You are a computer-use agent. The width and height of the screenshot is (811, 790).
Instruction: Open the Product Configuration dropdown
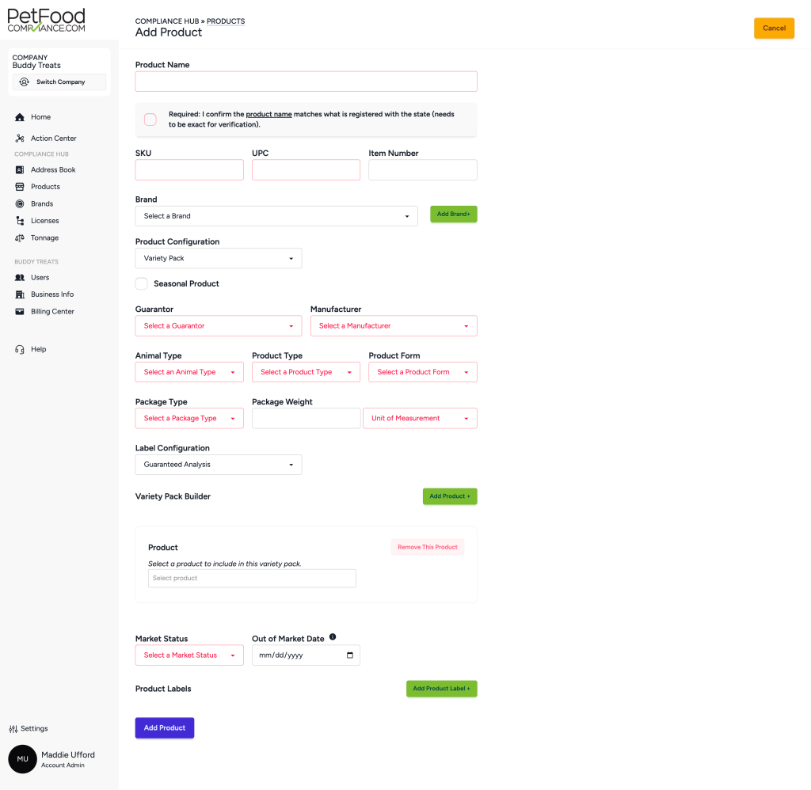[219, 259]
